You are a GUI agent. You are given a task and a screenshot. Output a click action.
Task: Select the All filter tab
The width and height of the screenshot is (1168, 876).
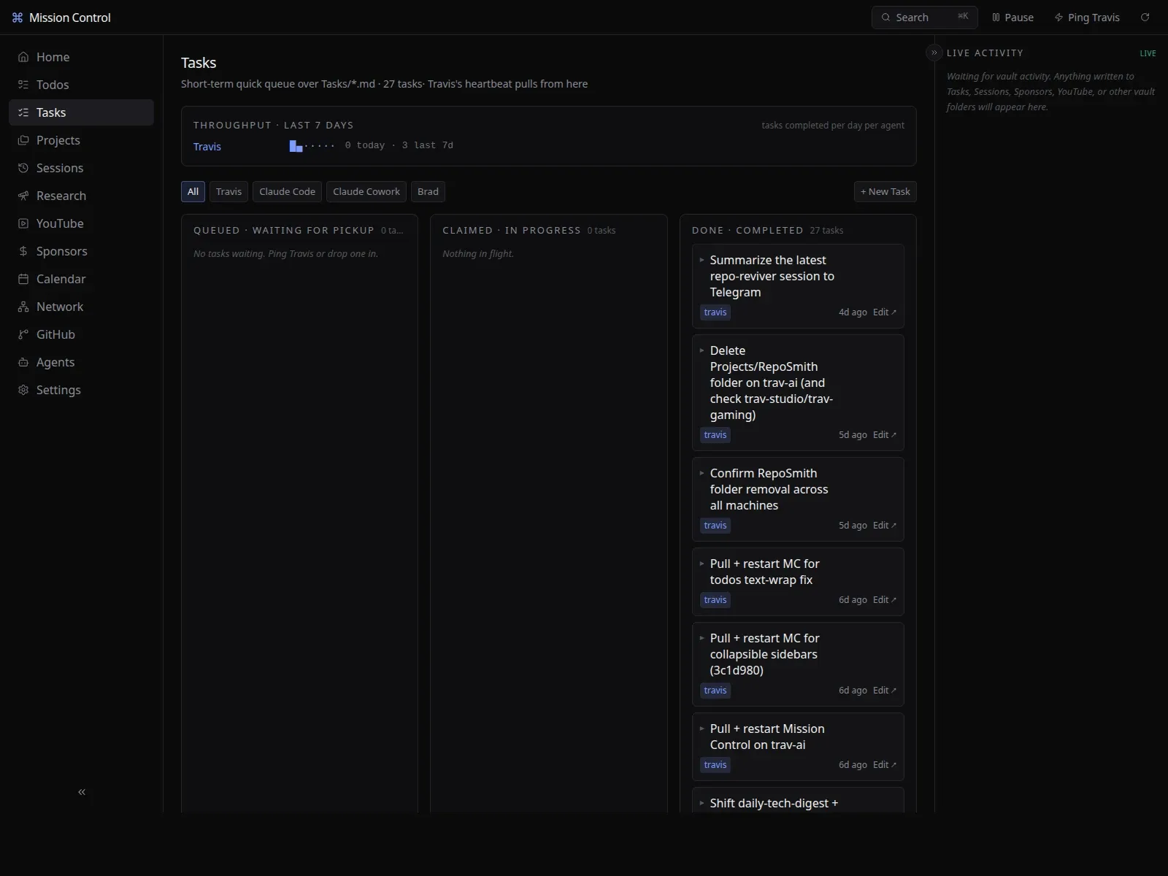click(x=193, y=191)
